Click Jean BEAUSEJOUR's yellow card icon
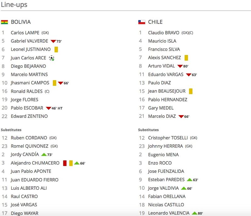This screenshot has width=251, height=216. [191, 91]
